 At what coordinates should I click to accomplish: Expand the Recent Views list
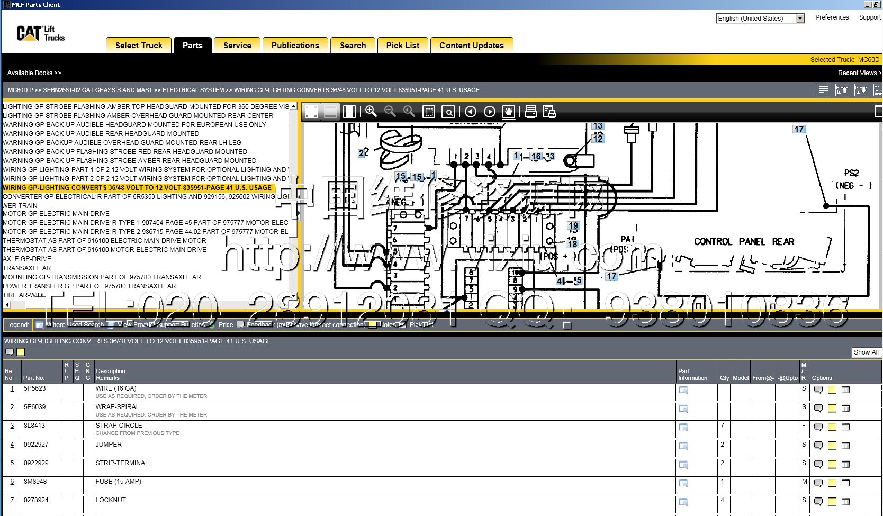(859, 73)
